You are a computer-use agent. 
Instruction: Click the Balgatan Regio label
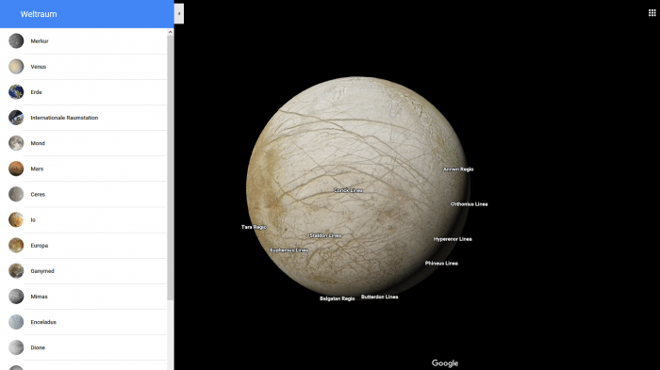pyautogui.click(x=338, y=298)
